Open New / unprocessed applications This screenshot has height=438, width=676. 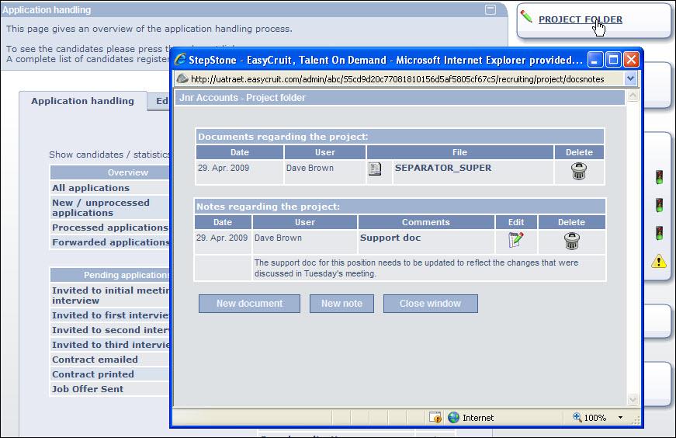click(100, 207)
